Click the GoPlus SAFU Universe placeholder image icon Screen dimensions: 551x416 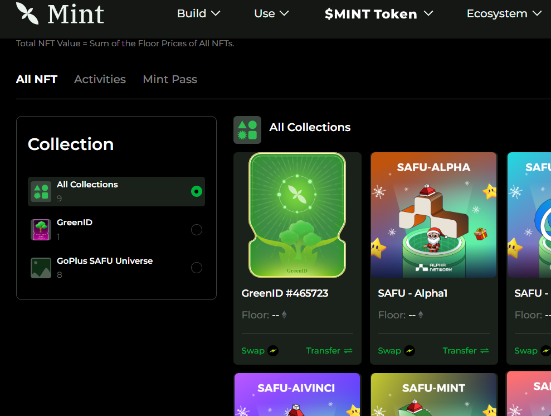[41, 268]
